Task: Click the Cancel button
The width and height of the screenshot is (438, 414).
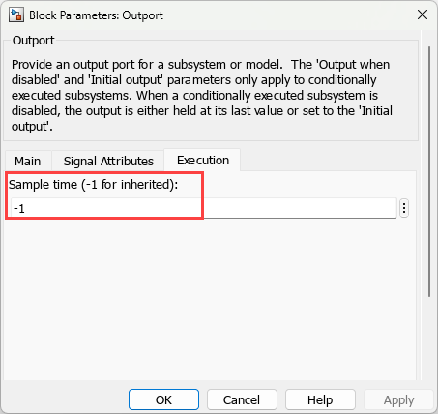Action: [x=242, y=399]
